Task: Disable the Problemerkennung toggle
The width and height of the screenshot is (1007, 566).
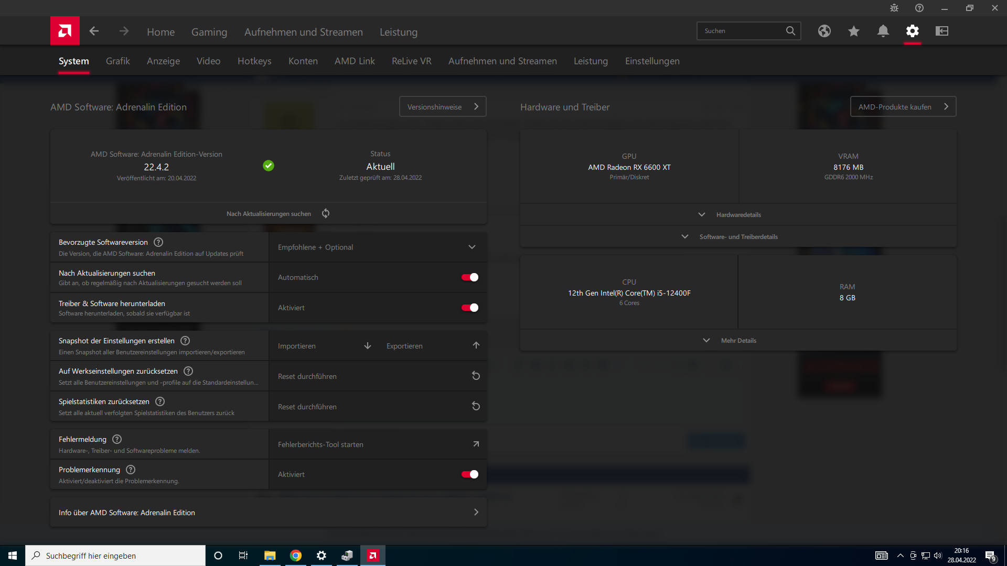Action: (469, 474)
